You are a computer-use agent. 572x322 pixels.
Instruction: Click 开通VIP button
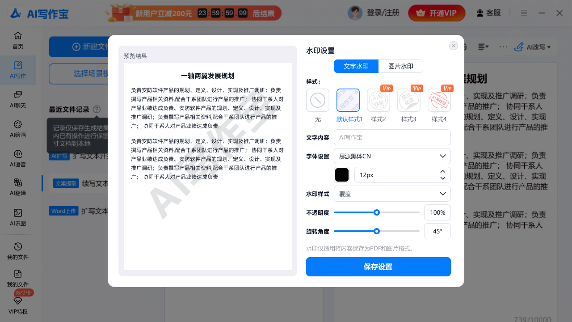(437, 13)
